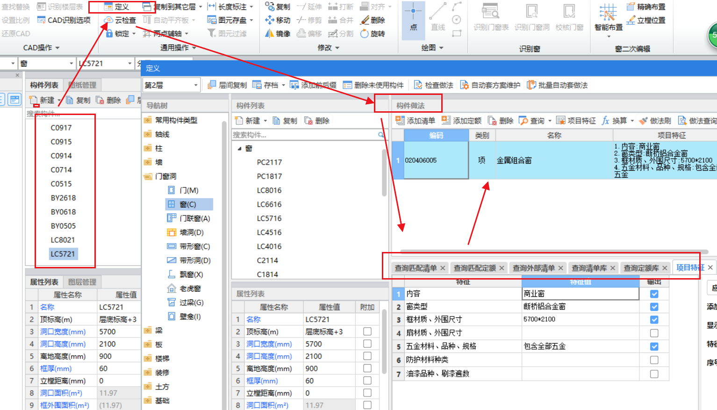Open the 定义 (Define) tool in ribbon
The width and height of the screenshot is (717, 410).
coord(117,7)
